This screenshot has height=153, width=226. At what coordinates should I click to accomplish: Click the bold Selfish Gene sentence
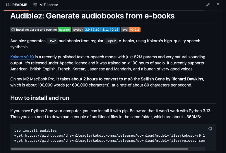(x=130, y=79)
